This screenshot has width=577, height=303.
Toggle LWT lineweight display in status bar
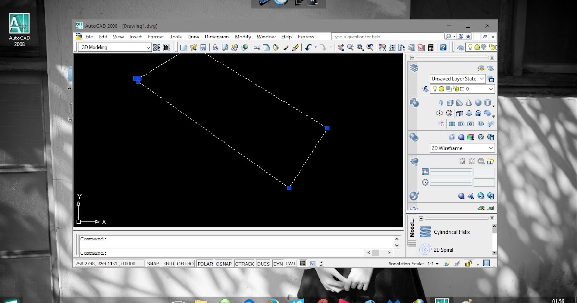(x=291, y=264)
